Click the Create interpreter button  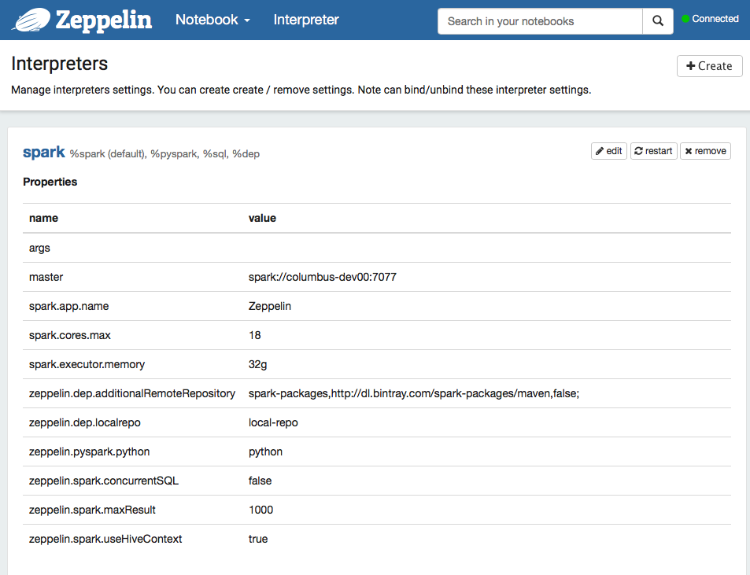[x=709, y=66]
